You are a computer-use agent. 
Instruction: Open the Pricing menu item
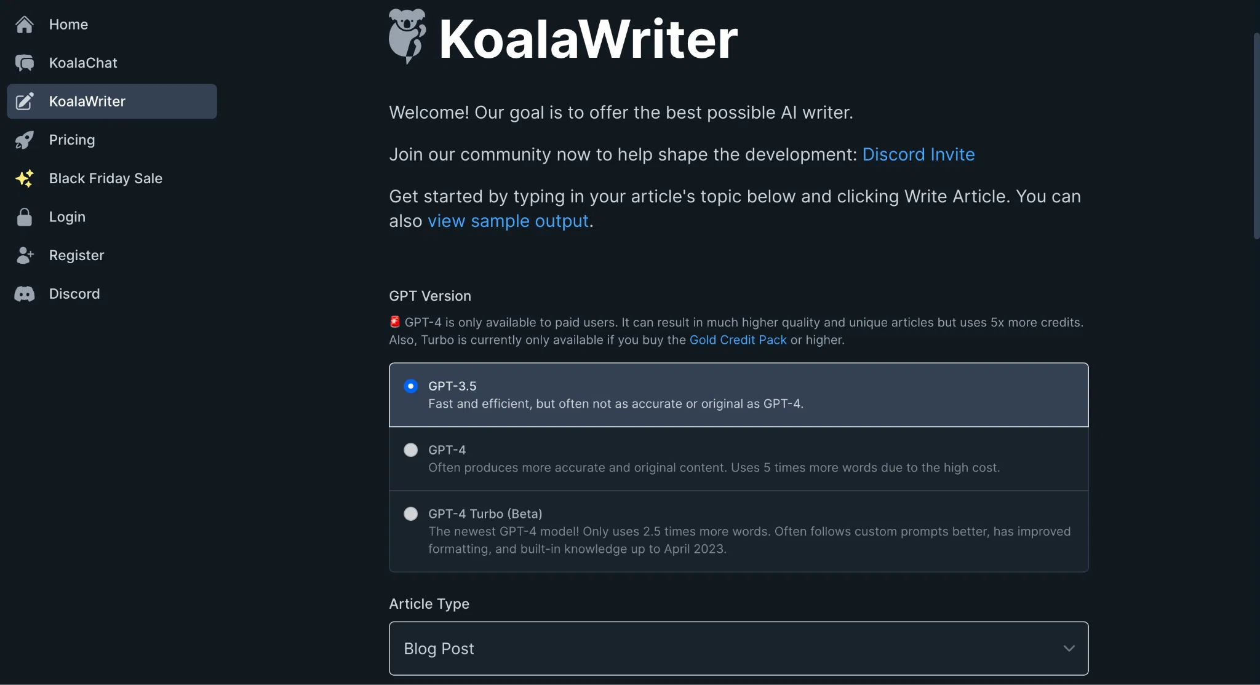(x=72, y=140)
